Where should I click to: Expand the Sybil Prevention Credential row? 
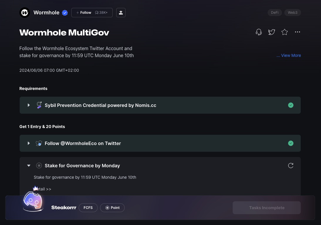[x=28, y=105]
